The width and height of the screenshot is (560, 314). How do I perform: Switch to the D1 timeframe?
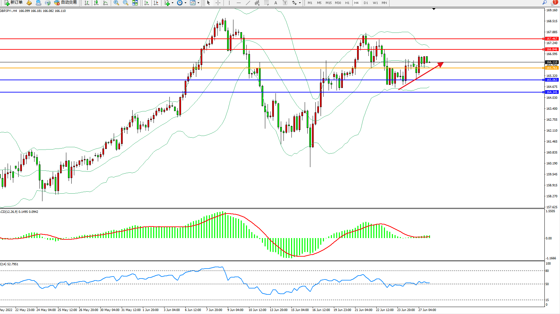coord(366,3)
